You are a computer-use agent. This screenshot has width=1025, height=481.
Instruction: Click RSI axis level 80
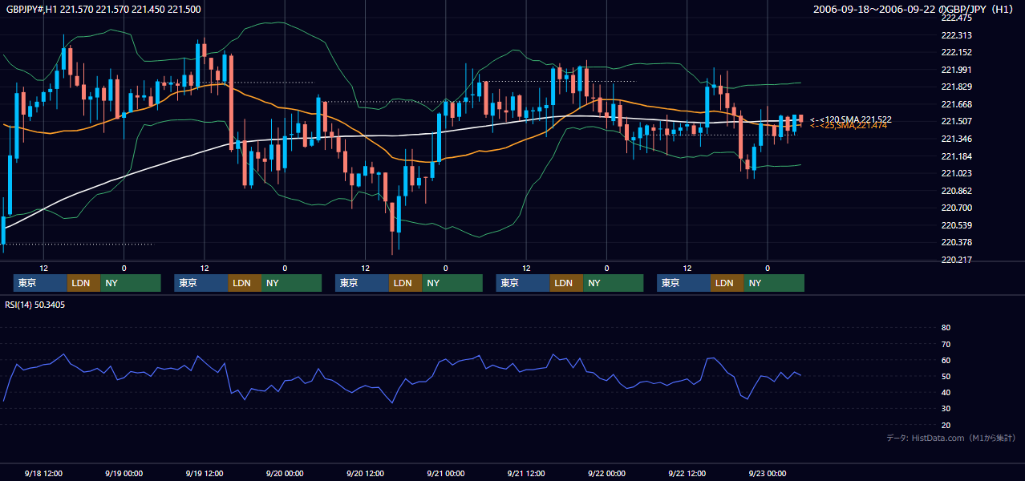point(946,328)
